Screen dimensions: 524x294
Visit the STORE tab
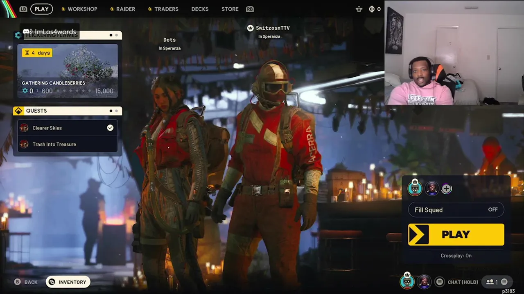tap(230, 9)
